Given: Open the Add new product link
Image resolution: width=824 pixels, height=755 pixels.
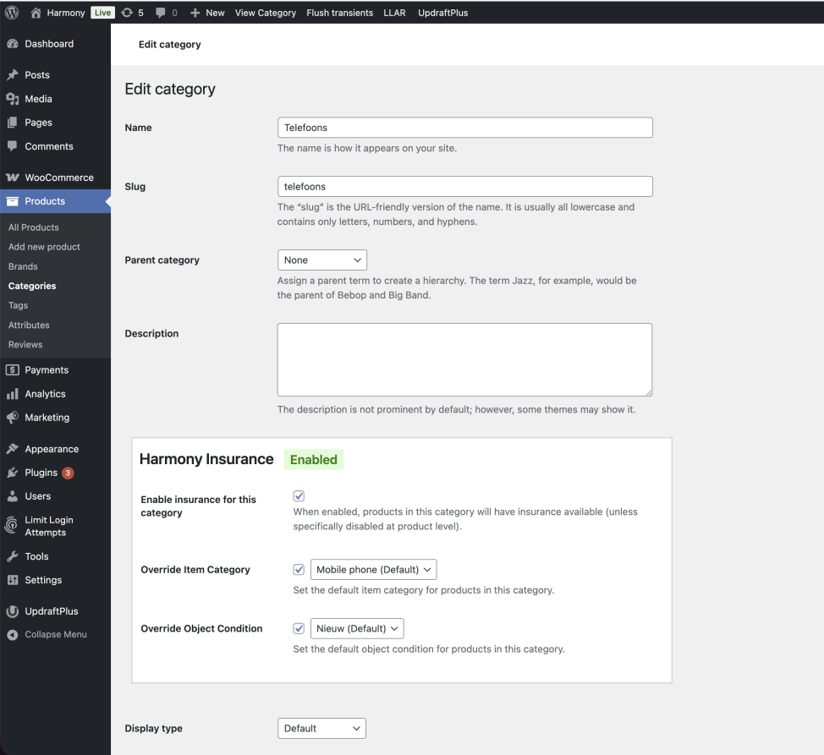Looking at the screenshot, I should click(44, 247).
